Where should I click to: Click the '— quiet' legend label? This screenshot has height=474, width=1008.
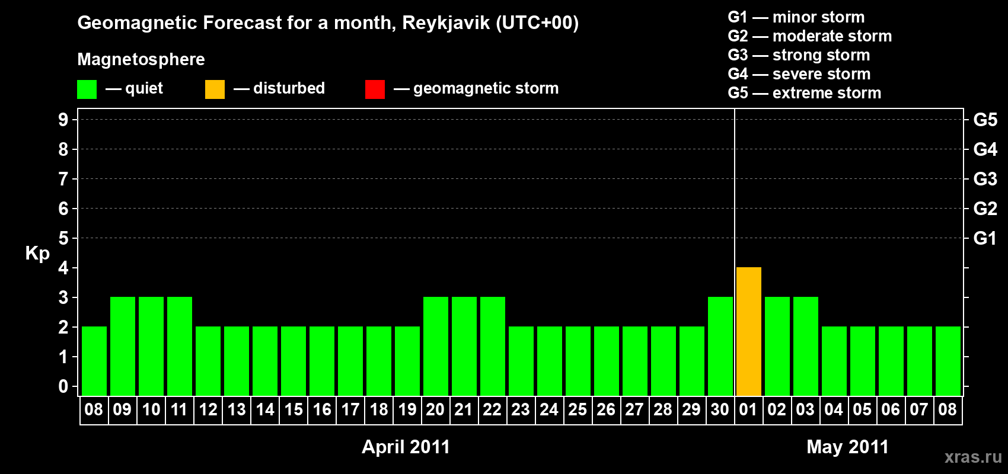[x=134, y=89]
